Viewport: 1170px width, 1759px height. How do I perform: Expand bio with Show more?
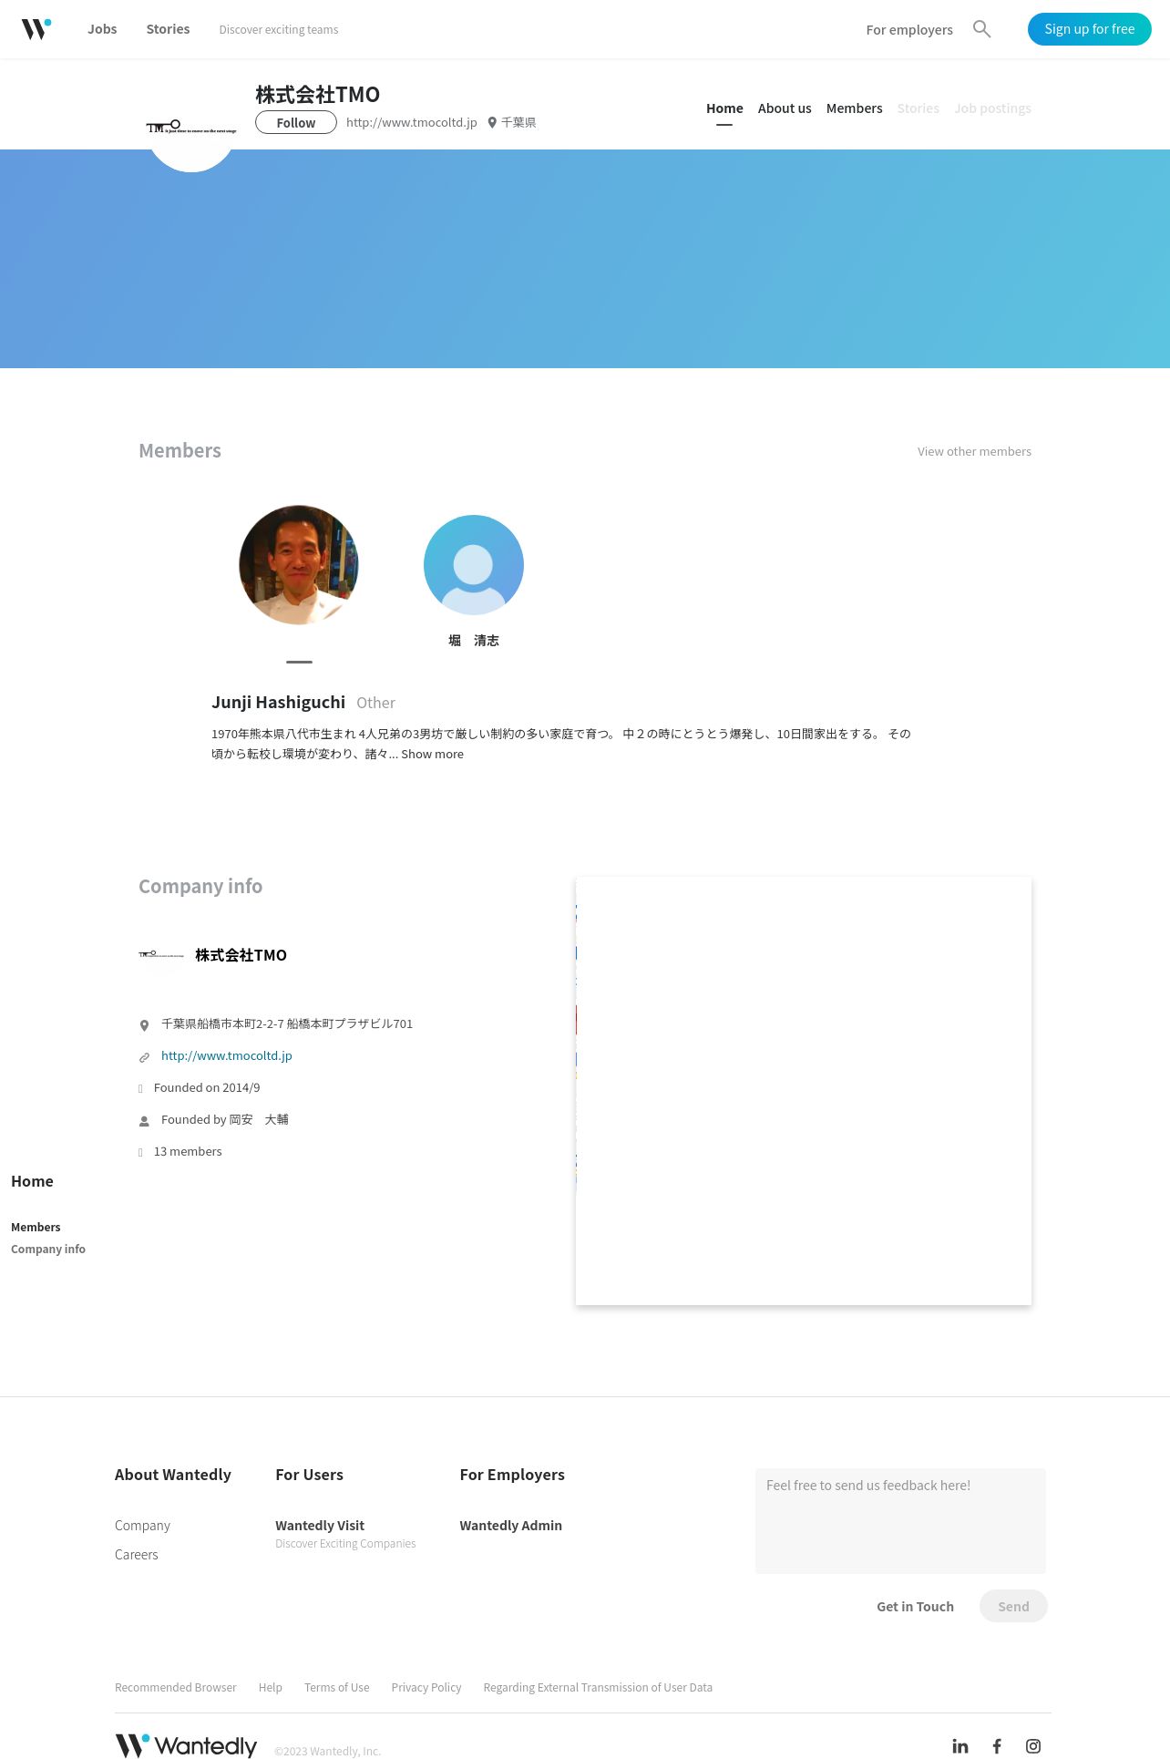tap(432, 754)
